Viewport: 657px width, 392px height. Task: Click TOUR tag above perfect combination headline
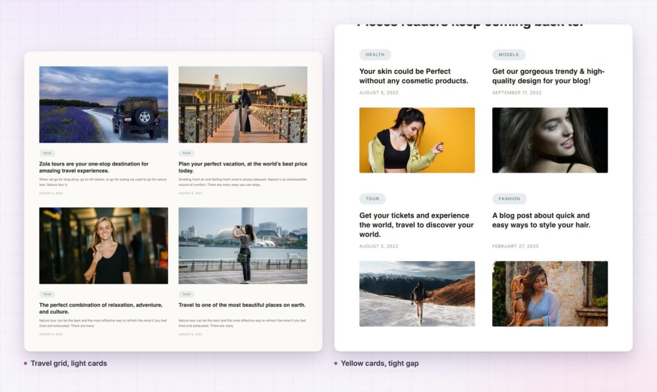(47, 294)
